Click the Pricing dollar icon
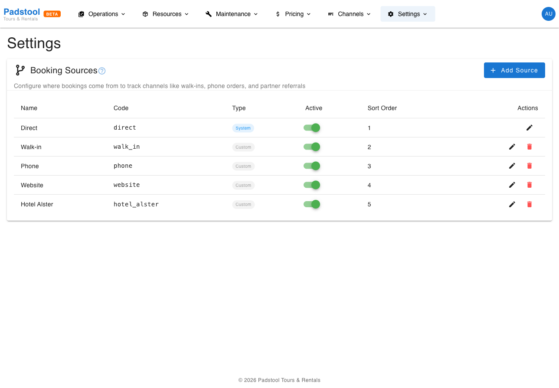This screenshot has height=388, width=559. point(278,14)
